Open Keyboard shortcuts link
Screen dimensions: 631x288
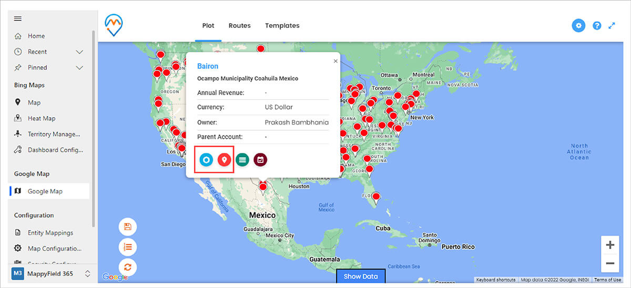click(497, 280)
